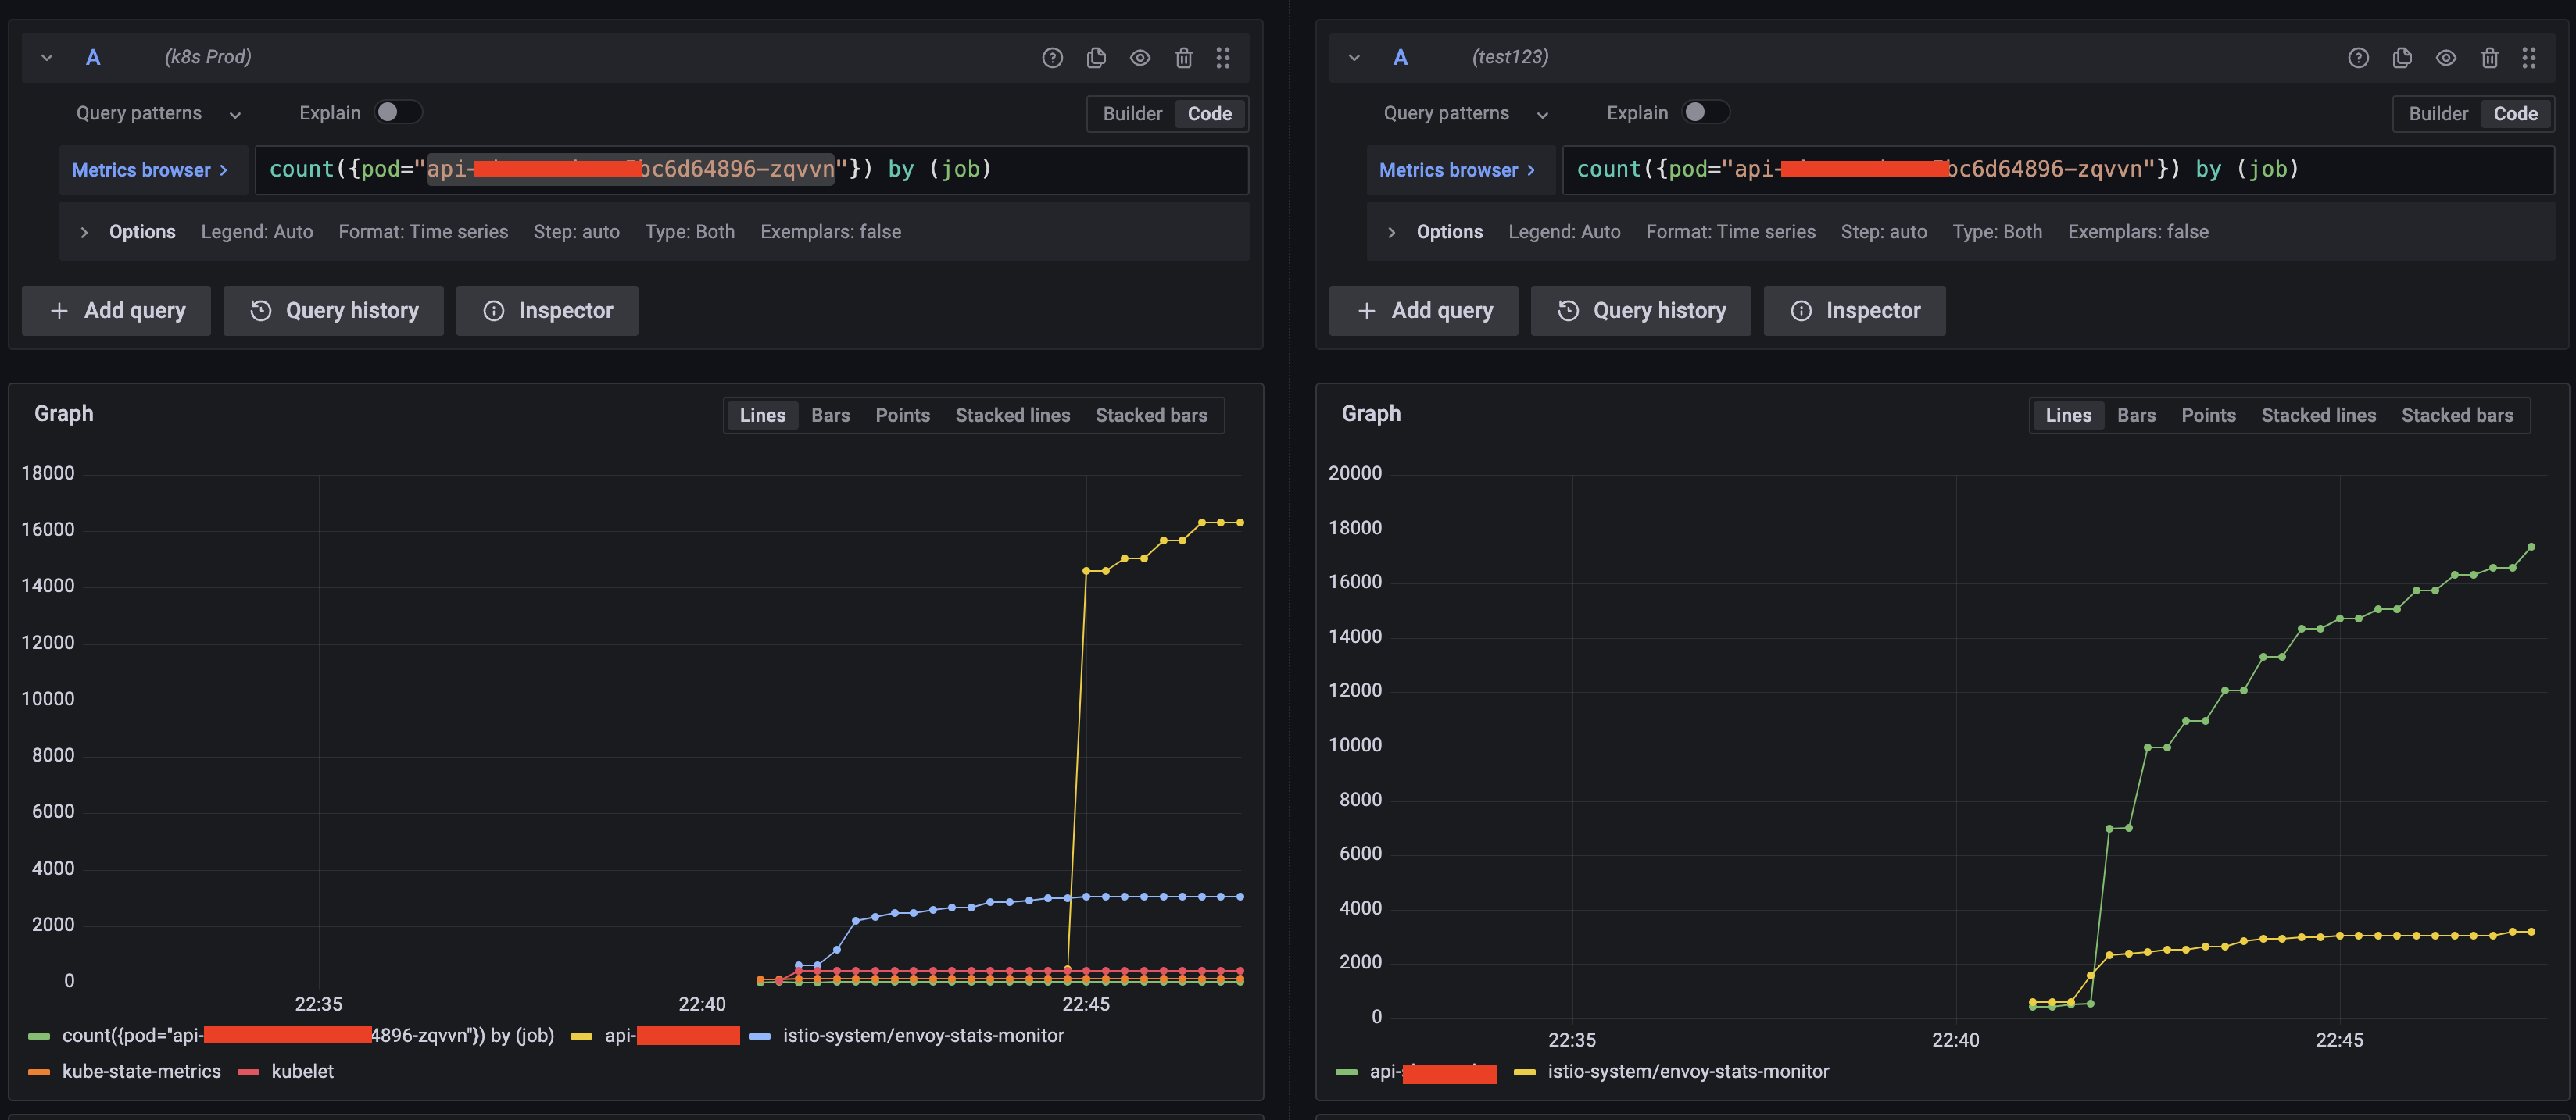Screen dimensions: 2576x1120
Task: Click red swatch of kubelet legend
Action: coord(248,1073)
